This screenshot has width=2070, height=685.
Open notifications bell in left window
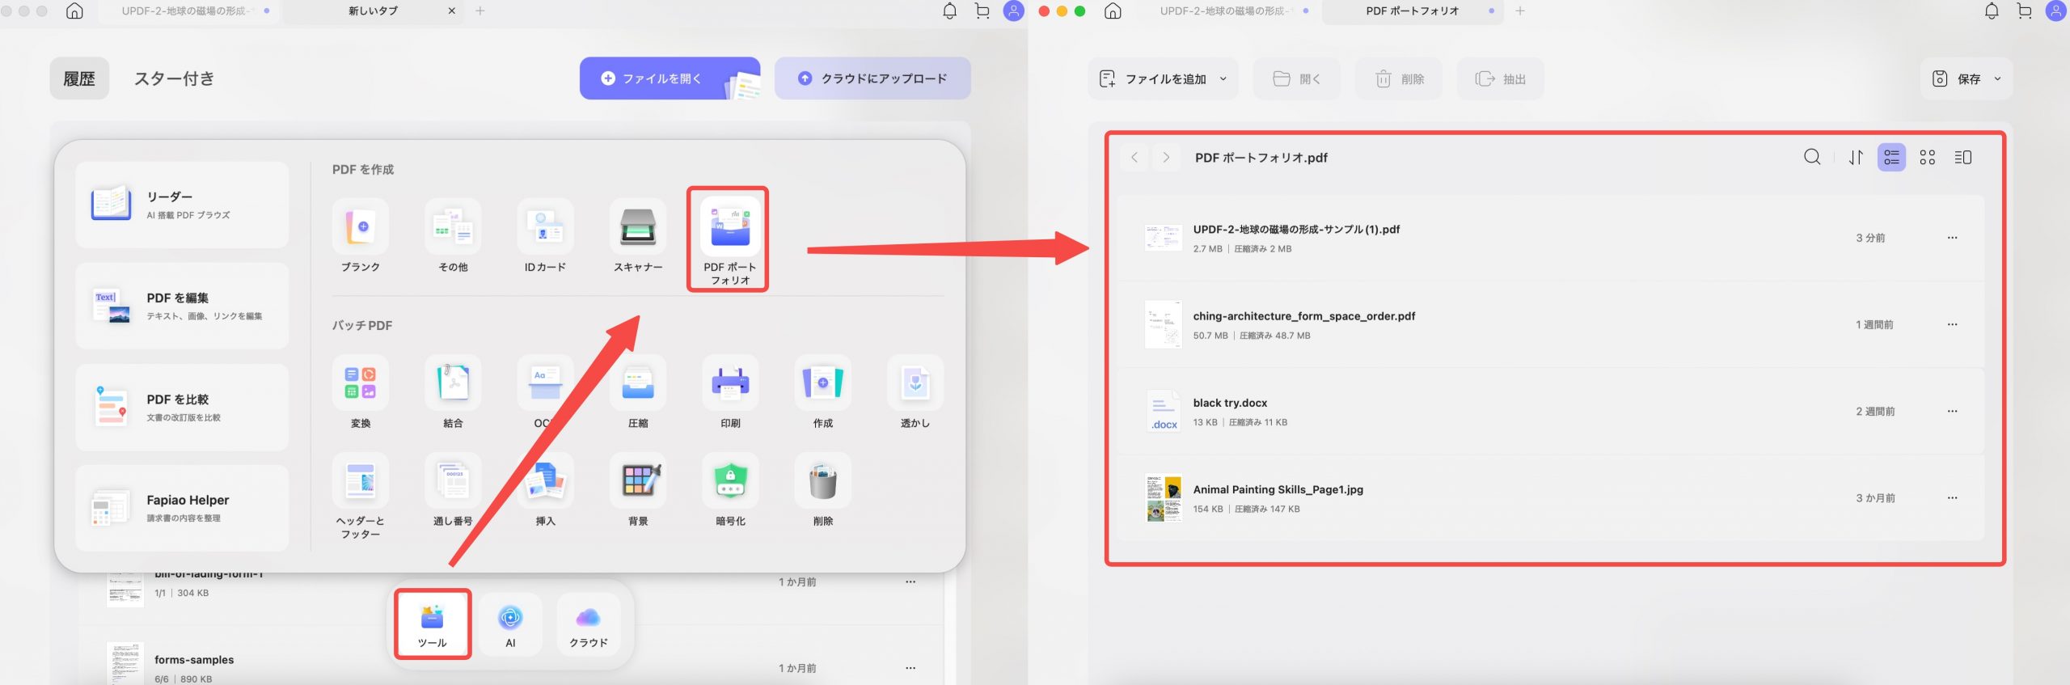point(950,11)
